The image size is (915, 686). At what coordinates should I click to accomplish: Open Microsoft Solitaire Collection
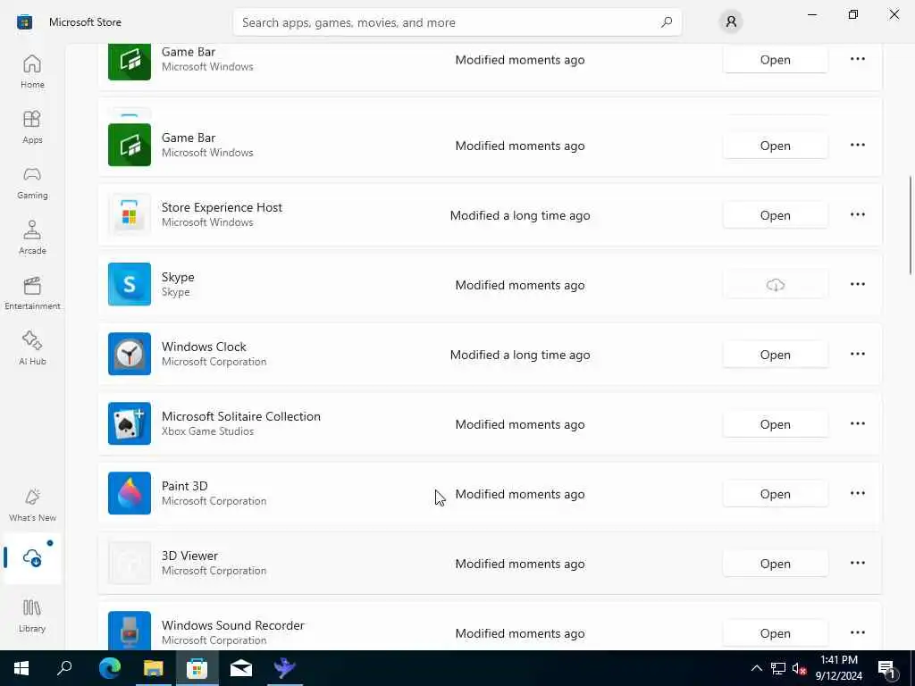click(x=775, y=424)
